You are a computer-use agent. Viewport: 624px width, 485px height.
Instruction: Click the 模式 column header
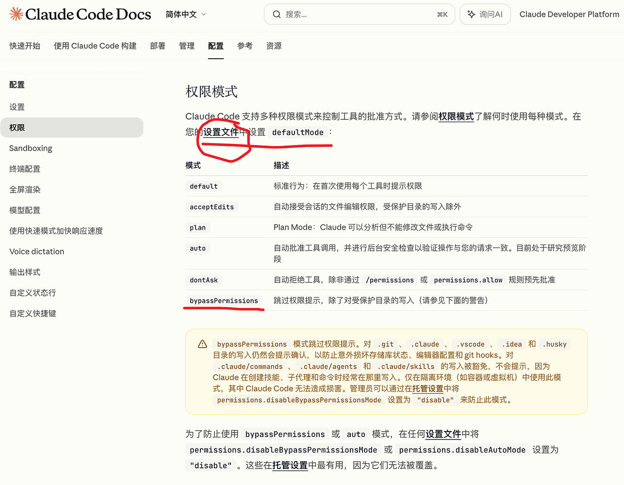pos(193,165)
